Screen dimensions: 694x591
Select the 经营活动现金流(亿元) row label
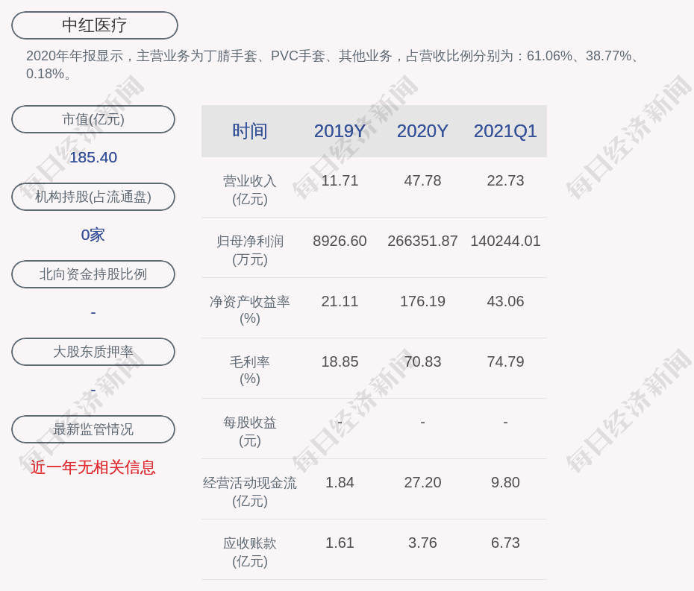(249, 492)
